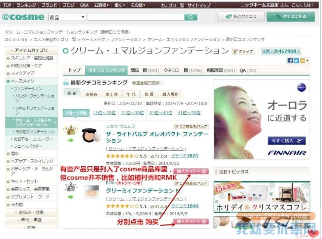Viewport: 322px width, 239px height.
Task: Go to ranking page 11位～20位
Action: coord(104,113)
